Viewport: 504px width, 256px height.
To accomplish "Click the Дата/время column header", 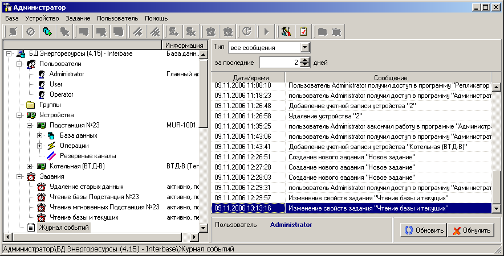I will click(x=248, y=77).
